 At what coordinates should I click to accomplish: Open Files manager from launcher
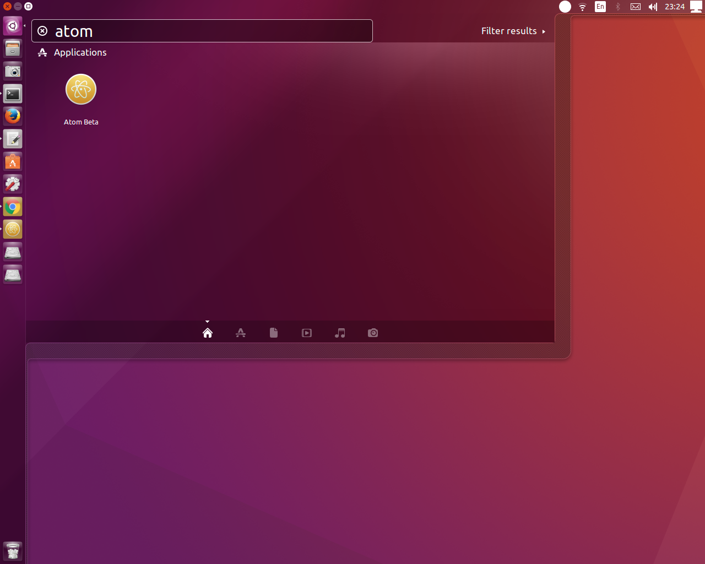click(13, 48)
